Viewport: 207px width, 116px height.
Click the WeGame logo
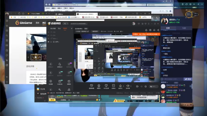[x=24, y=23]
